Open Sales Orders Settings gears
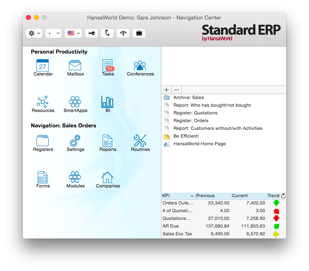 (75, 143)
